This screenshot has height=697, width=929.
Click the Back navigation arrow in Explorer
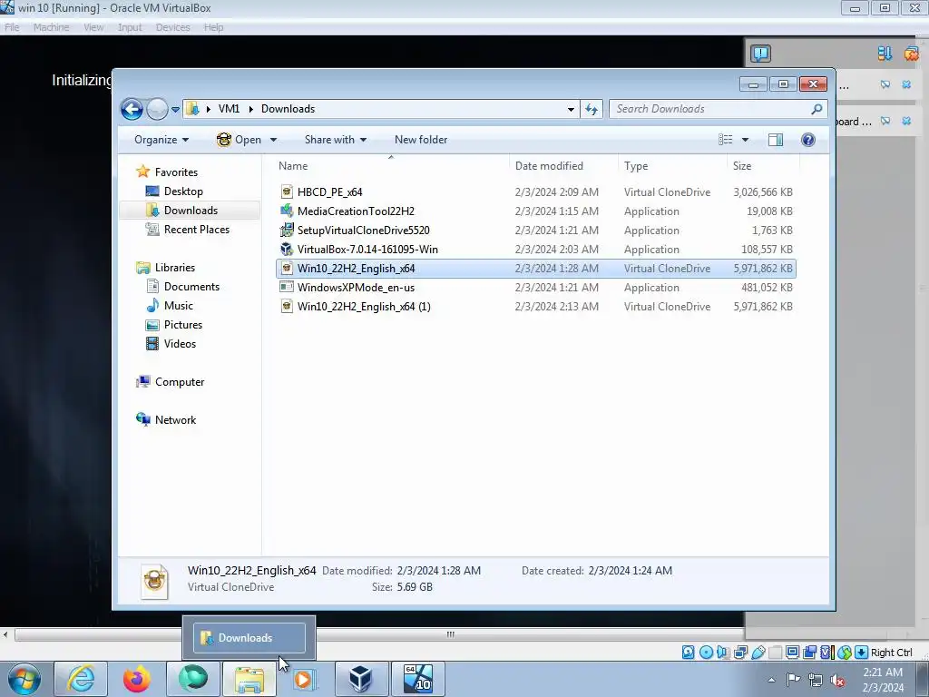point(132,109)
